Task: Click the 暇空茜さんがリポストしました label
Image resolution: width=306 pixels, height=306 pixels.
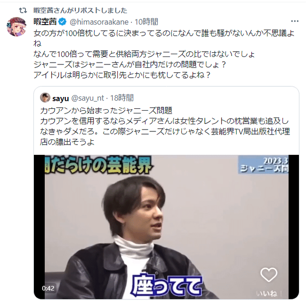Action: [x=80, y=10]
